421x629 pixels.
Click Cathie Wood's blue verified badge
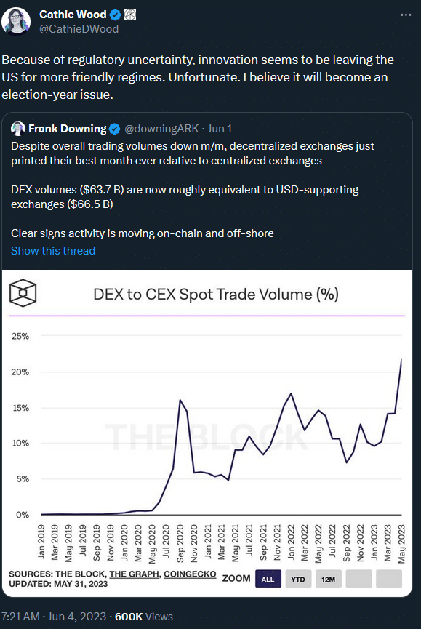[116, 15]
